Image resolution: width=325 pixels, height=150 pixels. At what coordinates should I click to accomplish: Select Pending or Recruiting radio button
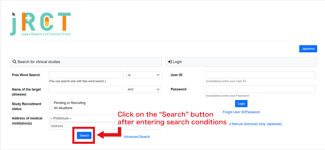(x=51, y=103)
